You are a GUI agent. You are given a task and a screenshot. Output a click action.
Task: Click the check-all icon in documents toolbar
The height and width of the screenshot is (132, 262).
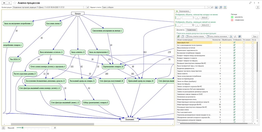(178, 36)
